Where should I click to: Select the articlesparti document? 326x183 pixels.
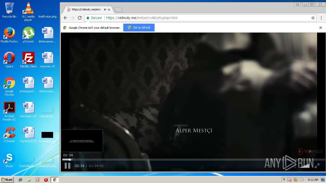(x=28, y=85)
